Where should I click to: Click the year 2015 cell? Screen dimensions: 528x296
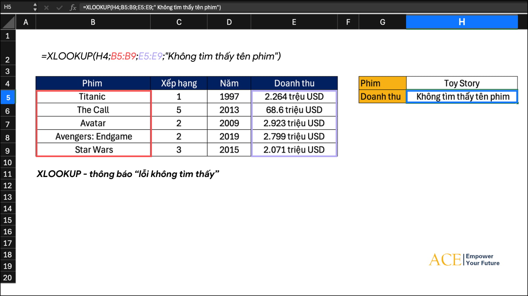229,150
